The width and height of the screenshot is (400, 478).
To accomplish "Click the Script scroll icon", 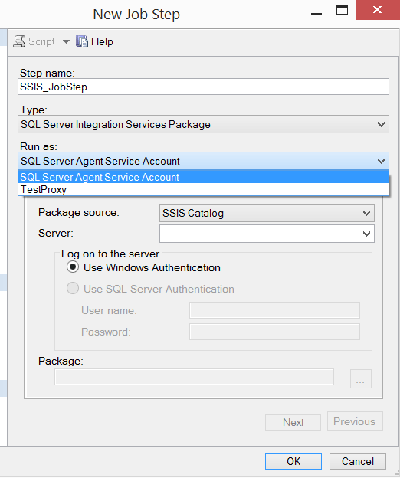I will pyautogui.click(x=19, y=41).
